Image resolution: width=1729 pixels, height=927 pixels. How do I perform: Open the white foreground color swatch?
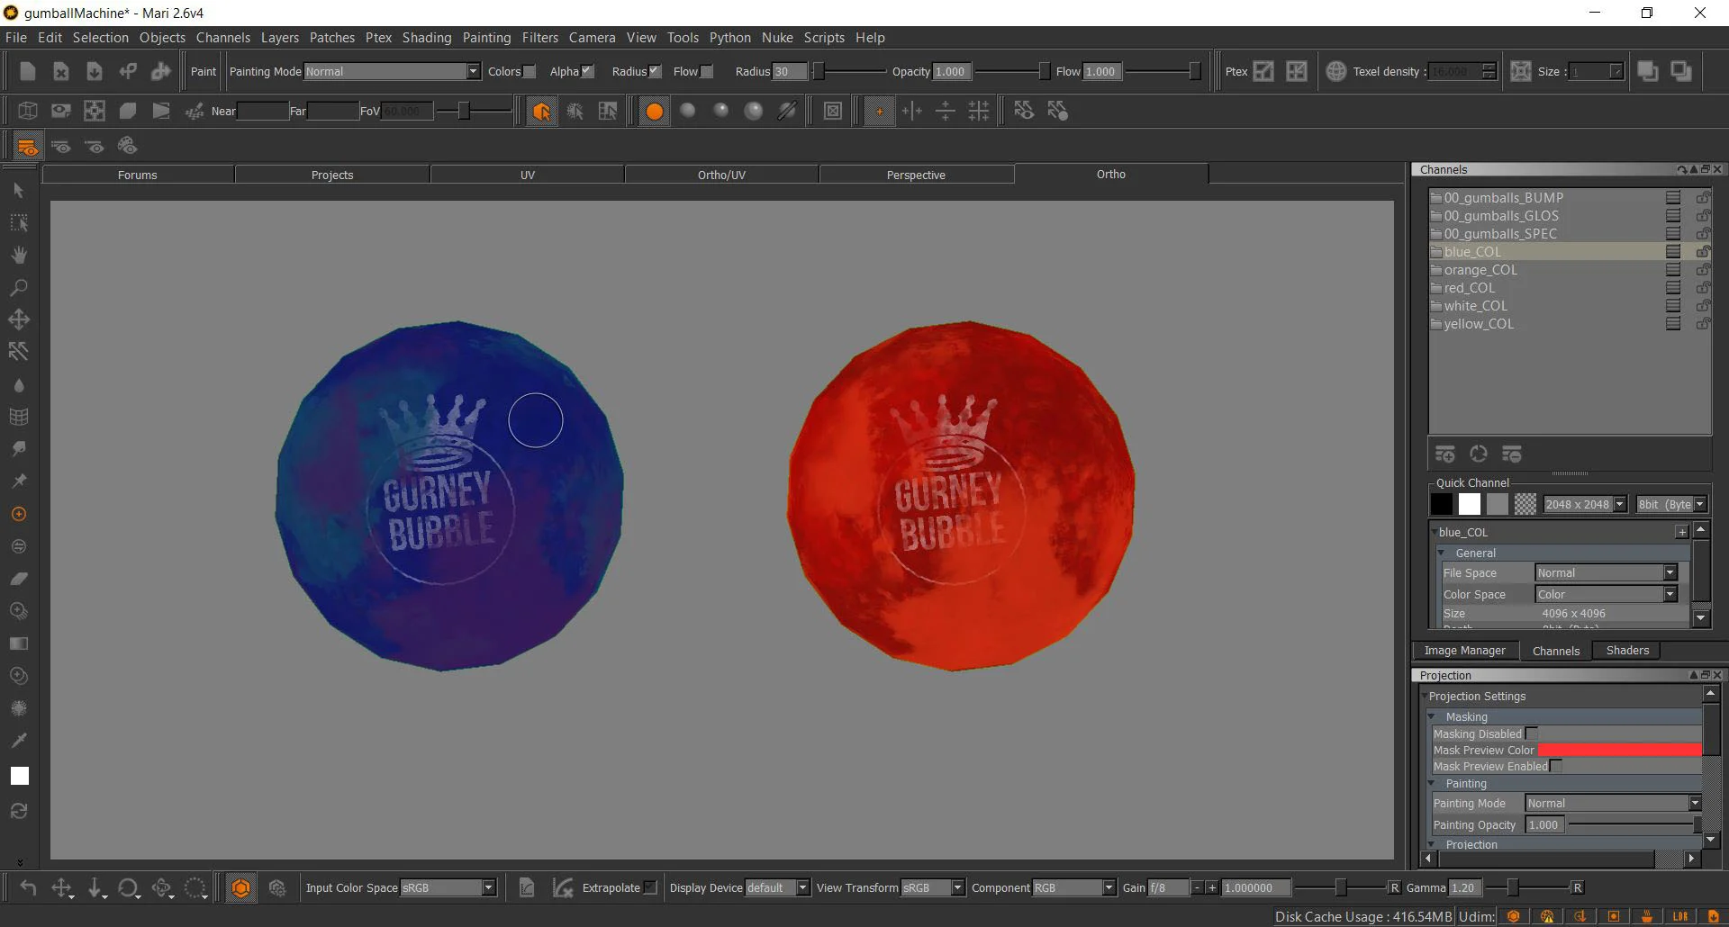point(19,776)
